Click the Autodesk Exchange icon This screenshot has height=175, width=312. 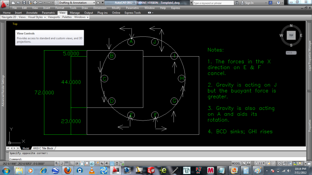click(x=271, y=3)
